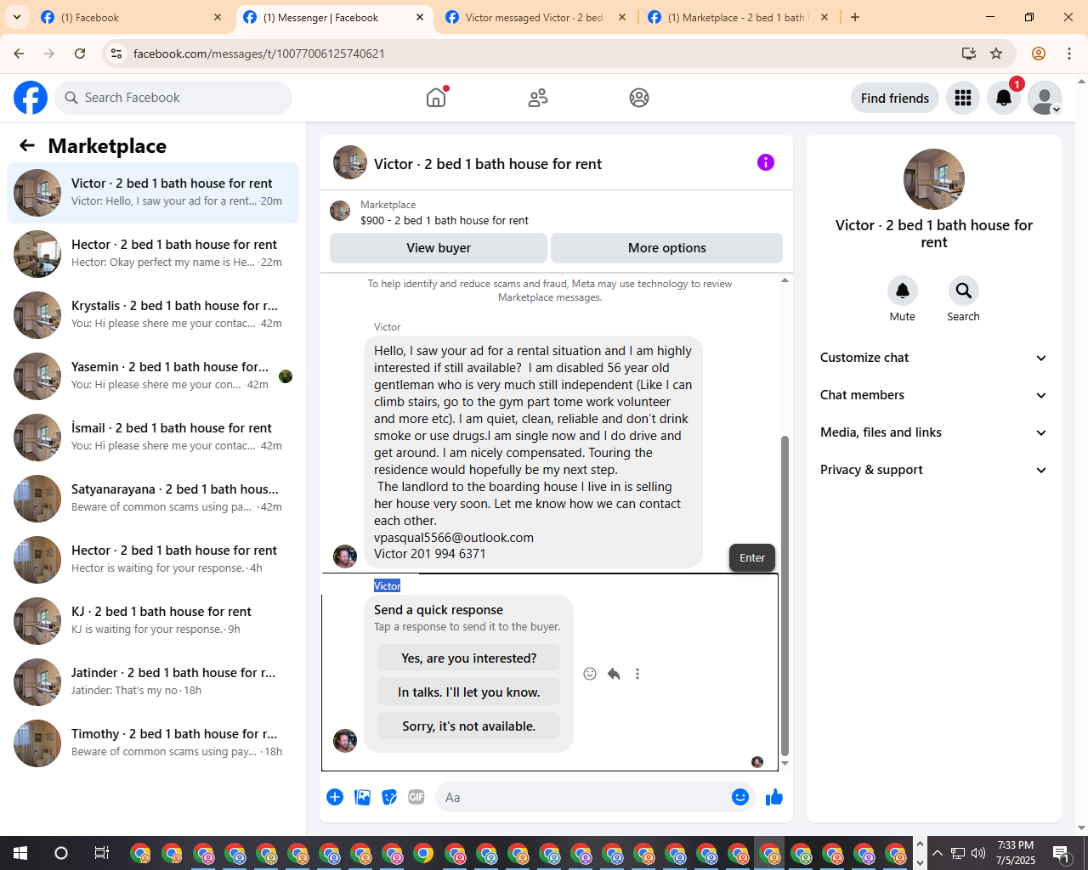This screenshot has width=1088, height=870.
Task: Open the Facebook menu grid icon
Action: (x=963, y=98)
